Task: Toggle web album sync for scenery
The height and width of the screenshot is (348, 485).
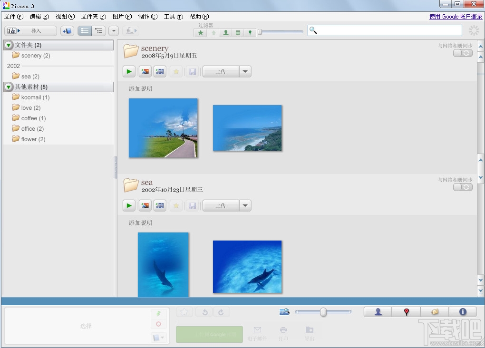Action: click(463, 53)
